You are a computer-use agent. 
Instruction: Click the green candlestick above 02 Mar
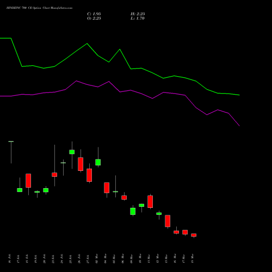pos(98,162)
